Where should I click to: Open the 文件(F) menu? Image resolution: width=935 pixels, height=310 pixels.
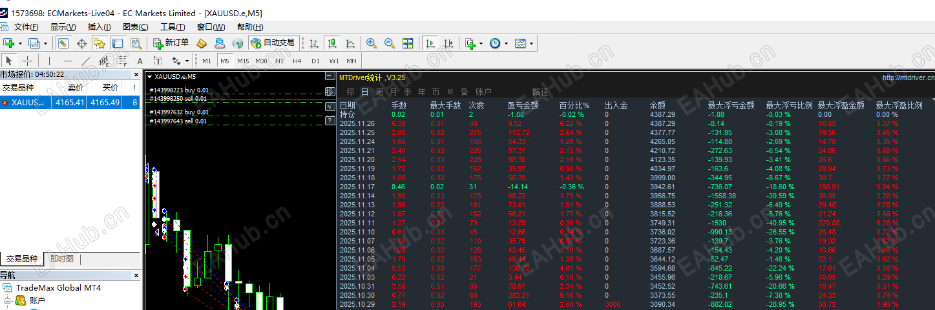coord(26,27)
